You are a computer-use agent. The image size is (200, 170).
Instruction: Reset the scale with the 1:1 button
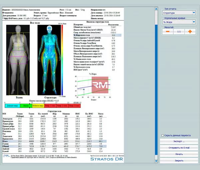point(179,32)
